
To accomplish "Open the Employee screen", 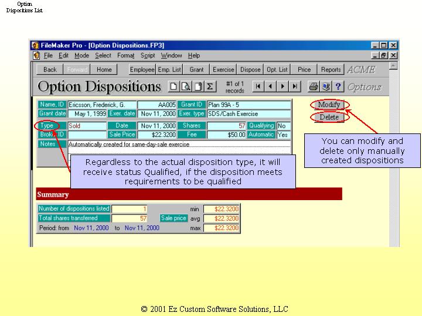I will point(142,70).
